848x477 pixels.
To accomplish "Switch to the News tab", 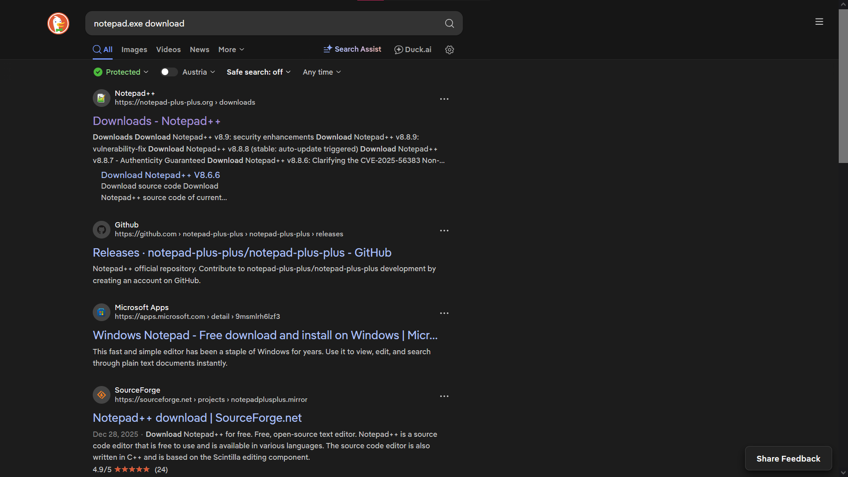I will point(199,49).
